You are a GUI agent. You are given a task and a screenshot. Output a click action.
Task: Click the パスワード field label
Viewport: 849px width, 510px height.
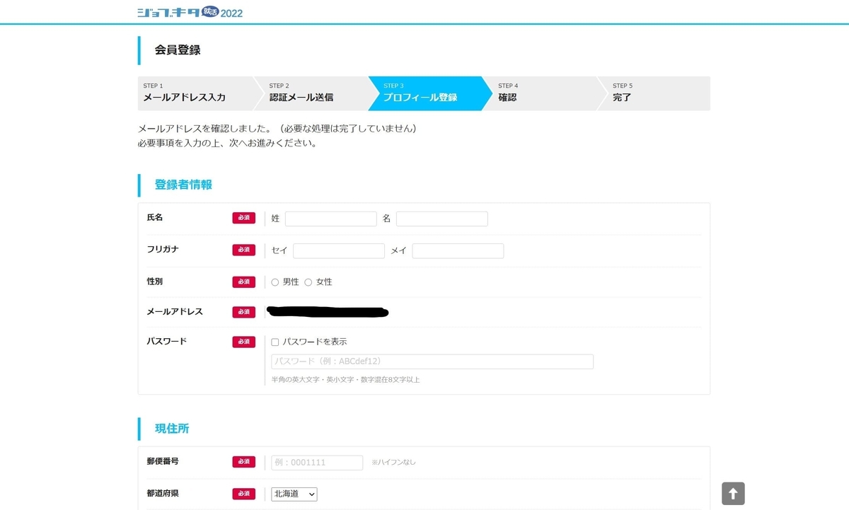point(167,341)
